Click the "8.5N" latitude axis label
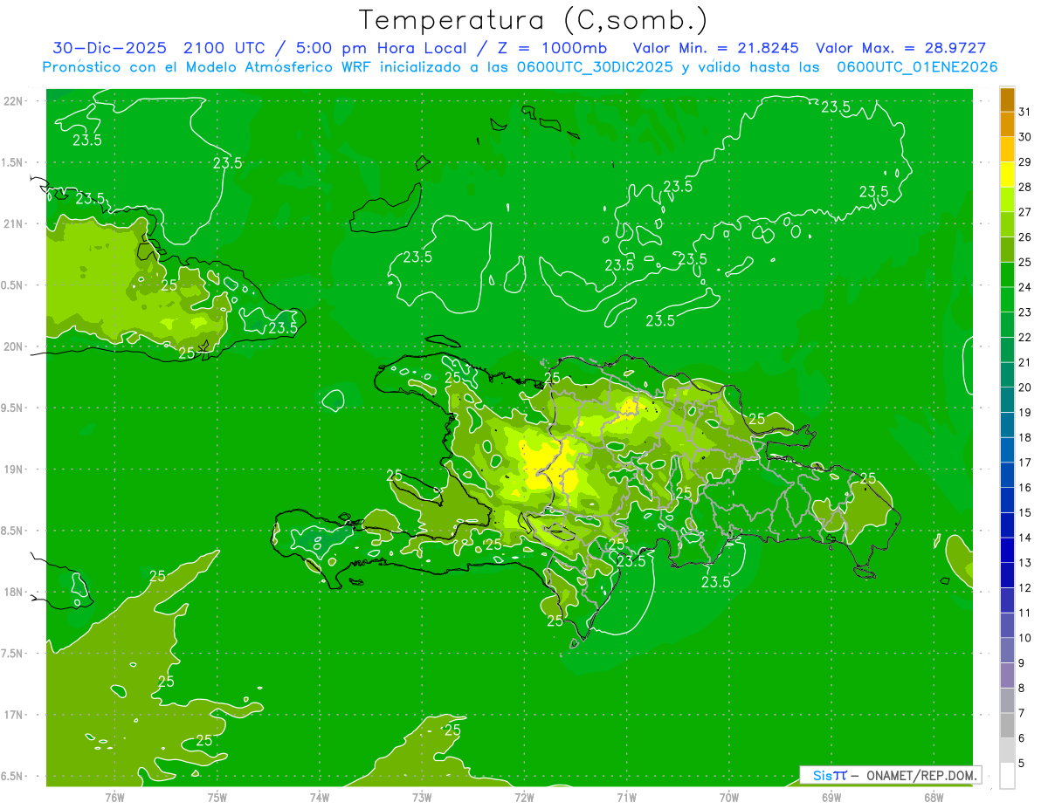The image size is (1048, 809). 12,531
